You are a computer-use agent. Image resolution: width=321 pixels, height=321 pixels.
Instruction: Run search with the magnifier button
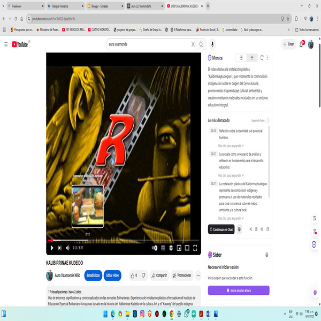coord(201,44)
